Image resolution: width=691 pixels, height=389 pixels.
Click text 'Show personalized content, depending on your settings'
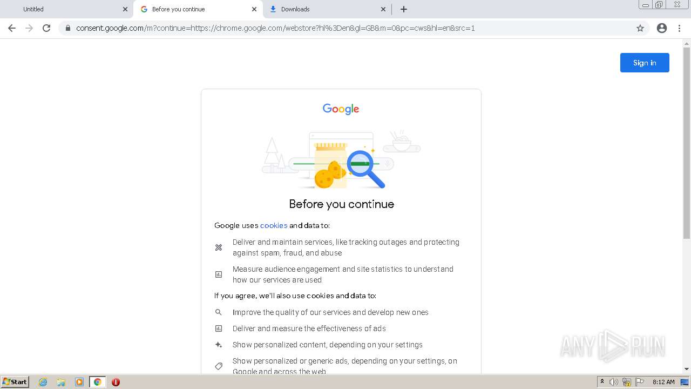point(328,345)
